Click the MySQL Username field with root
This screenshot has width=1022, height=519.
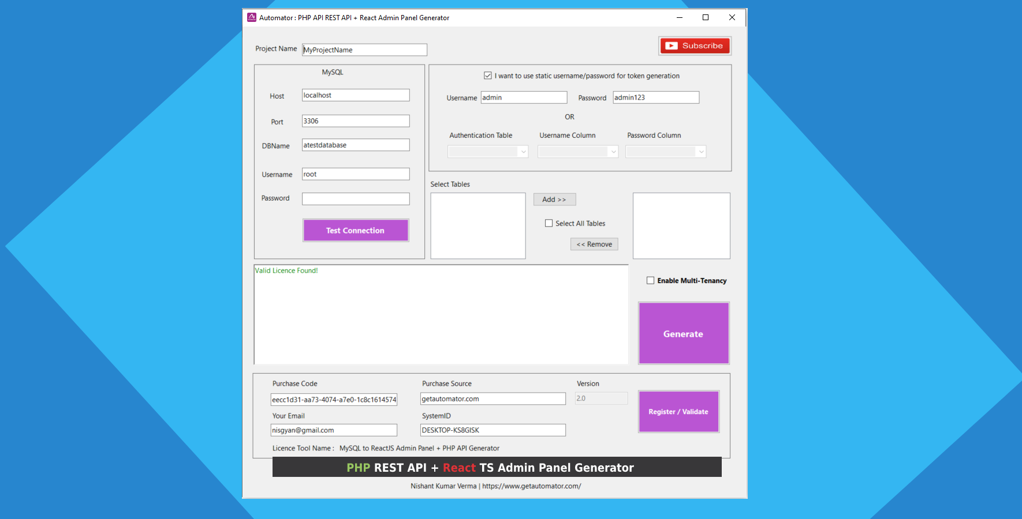(356, 174)
